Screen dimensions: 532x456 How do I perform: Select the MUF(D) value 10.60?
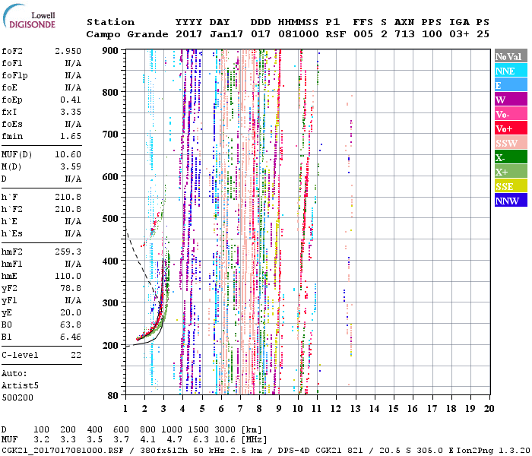67,154
